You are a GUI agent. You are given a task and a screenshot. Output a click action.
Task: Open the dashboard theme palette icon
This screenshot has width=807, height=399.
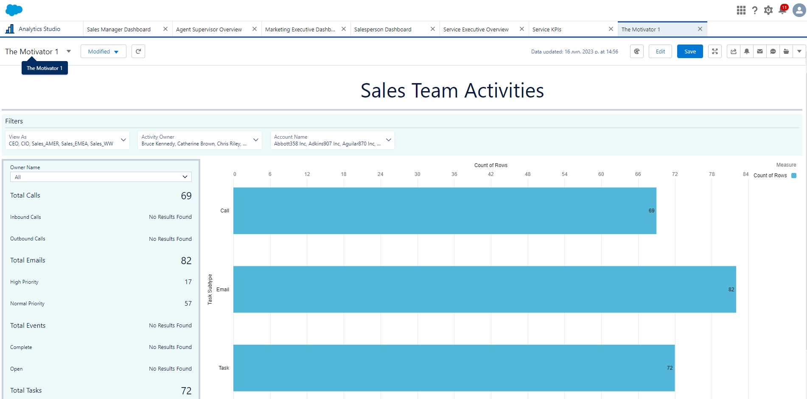(x=636, y=51)
